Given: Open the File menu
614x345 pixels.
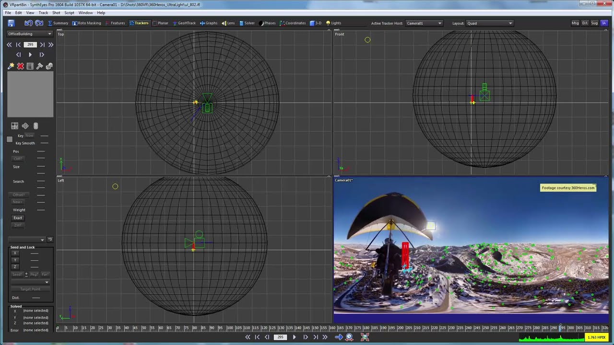Looking at the screenshot, I should click(8, 12).
